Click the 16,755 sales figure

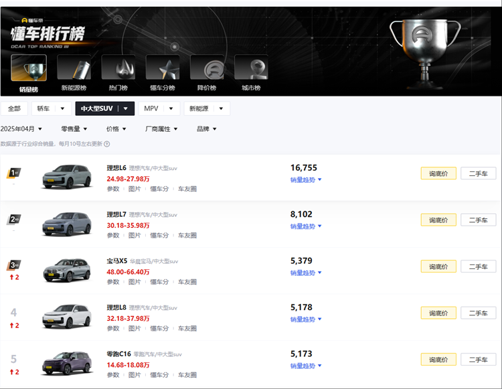tap(303, 168)
